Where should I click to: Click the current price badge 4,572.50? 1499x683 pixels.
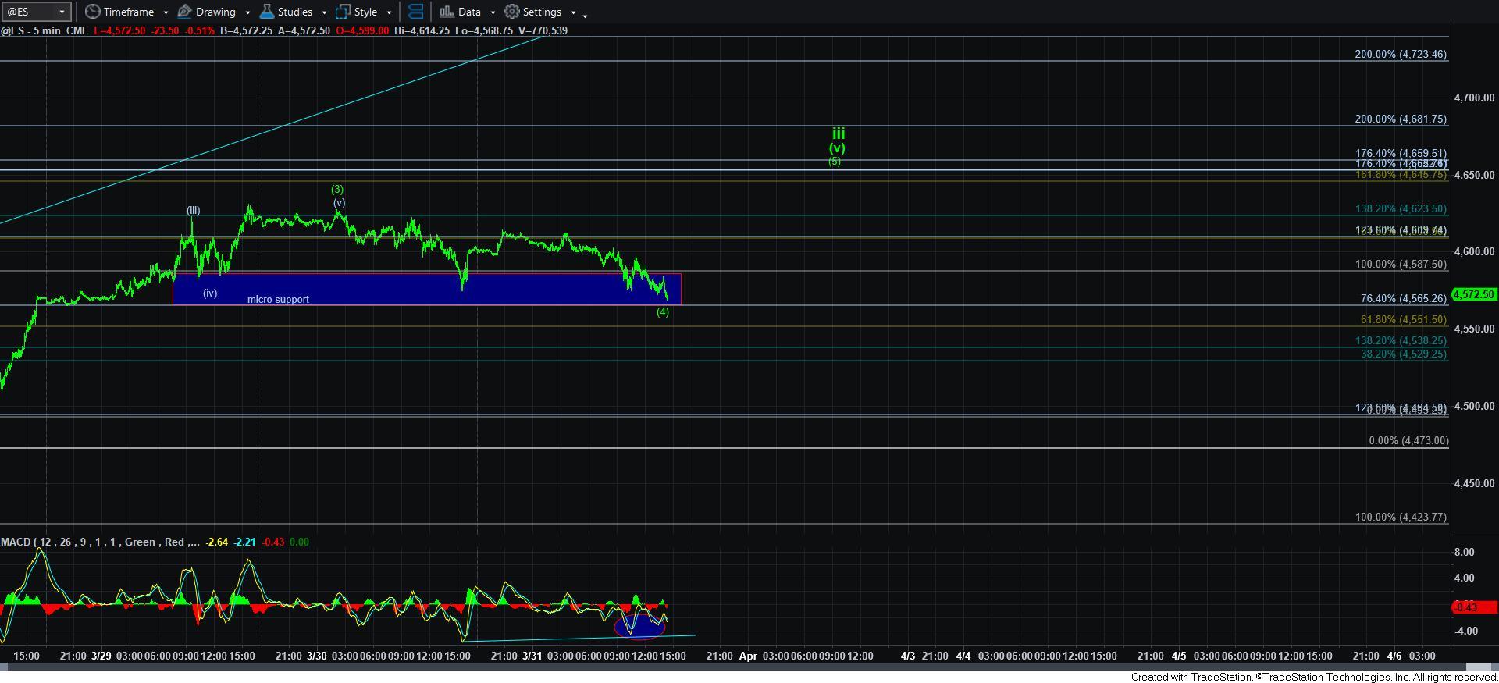pos(1474,294)
